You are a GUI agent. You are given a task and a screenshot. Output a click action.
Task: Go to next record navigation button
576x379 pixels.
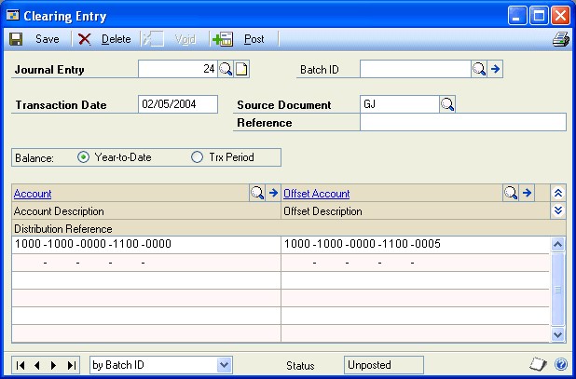click(54, 365)
